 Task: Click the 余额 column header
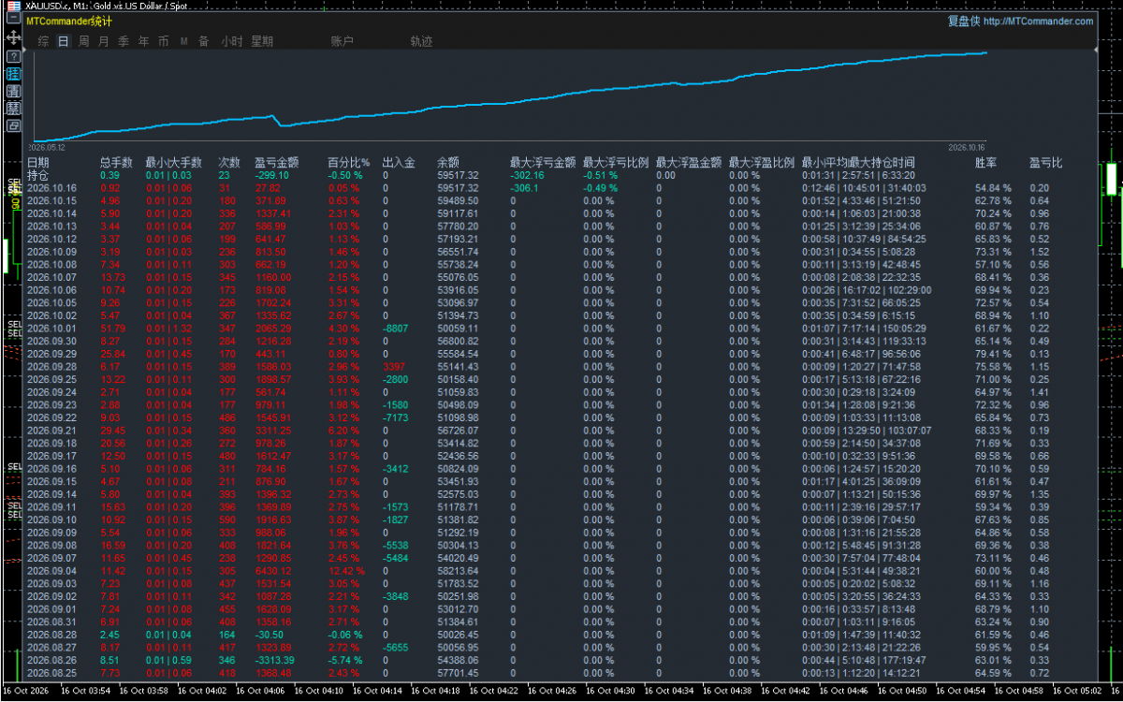(x=448, y=163)
